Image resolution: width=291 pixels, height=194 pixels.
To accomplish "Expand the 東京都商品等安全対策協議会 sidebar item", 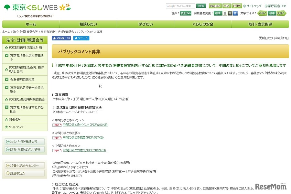I will click(7, 87).
